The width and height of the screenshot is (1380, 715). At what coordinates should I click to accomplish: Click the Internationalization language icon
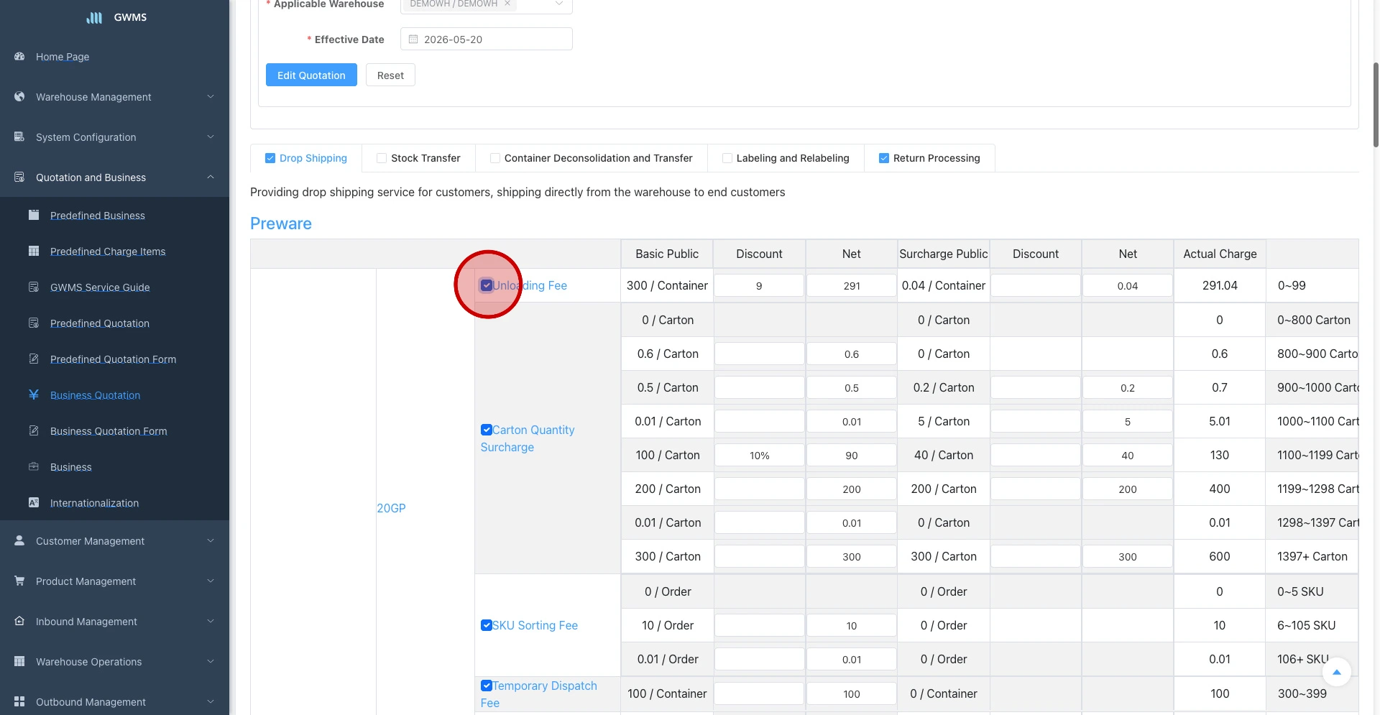pos(34,502)
